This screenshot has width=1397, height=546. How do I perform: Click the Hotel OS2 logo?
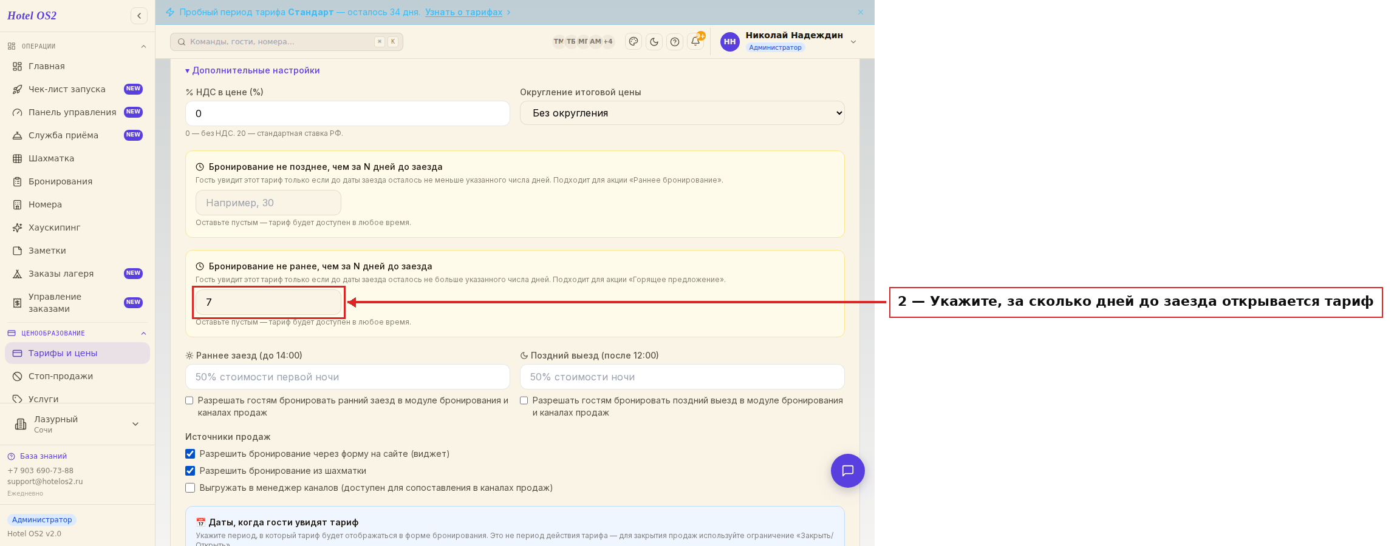click(32, 16)
